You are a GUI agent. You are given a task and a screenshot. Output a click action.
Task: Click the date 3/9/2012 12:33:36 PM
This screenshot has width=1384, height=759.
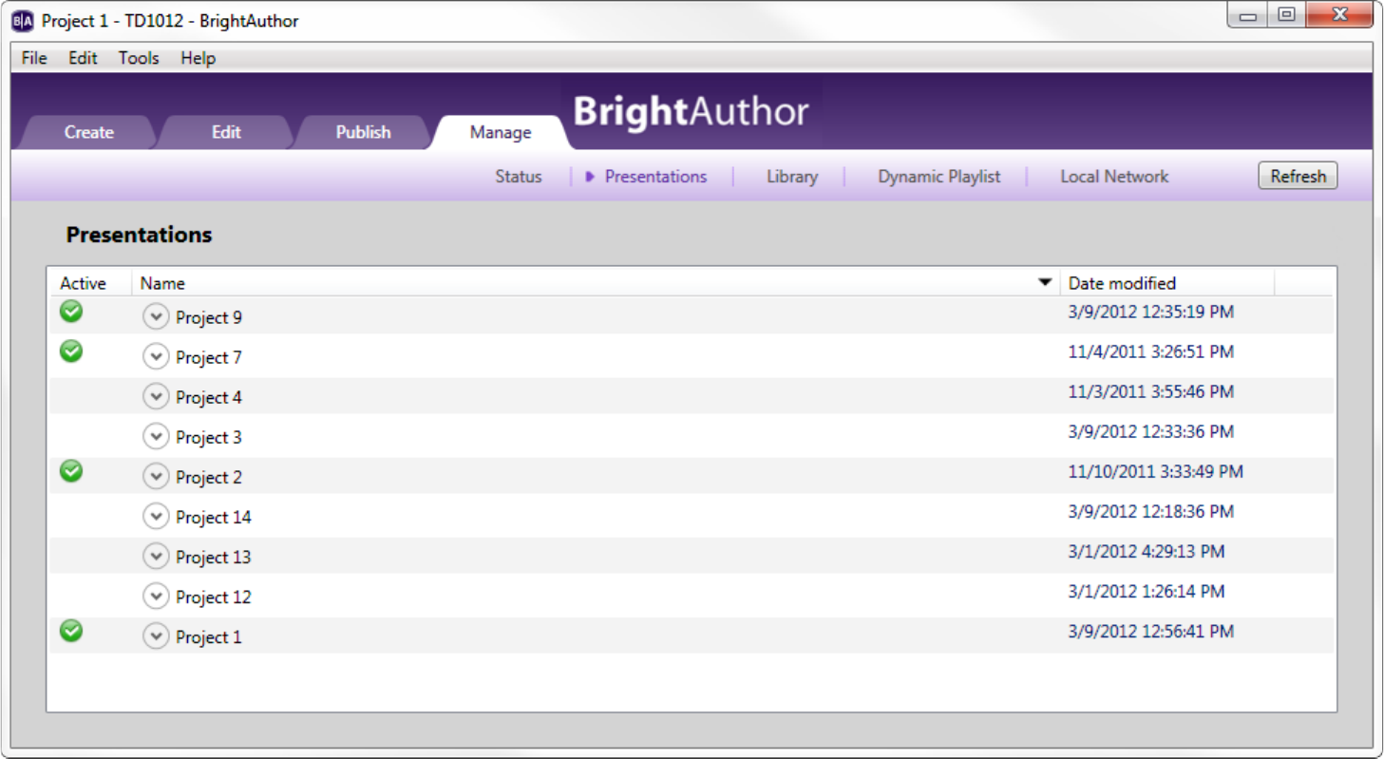point(1151,431)
